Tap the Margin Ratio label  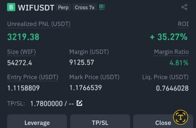[x=171, y=52]
